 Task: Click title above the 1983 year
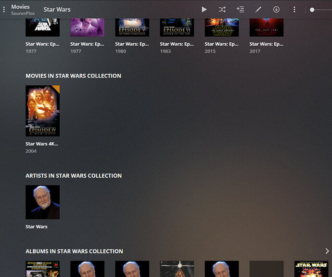pyautogui.click(x=177, y=44)
